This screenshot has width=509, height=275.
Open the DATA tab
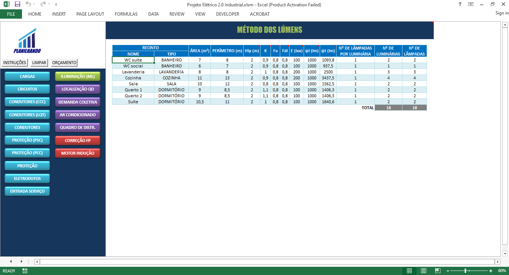tap(154, 14)
